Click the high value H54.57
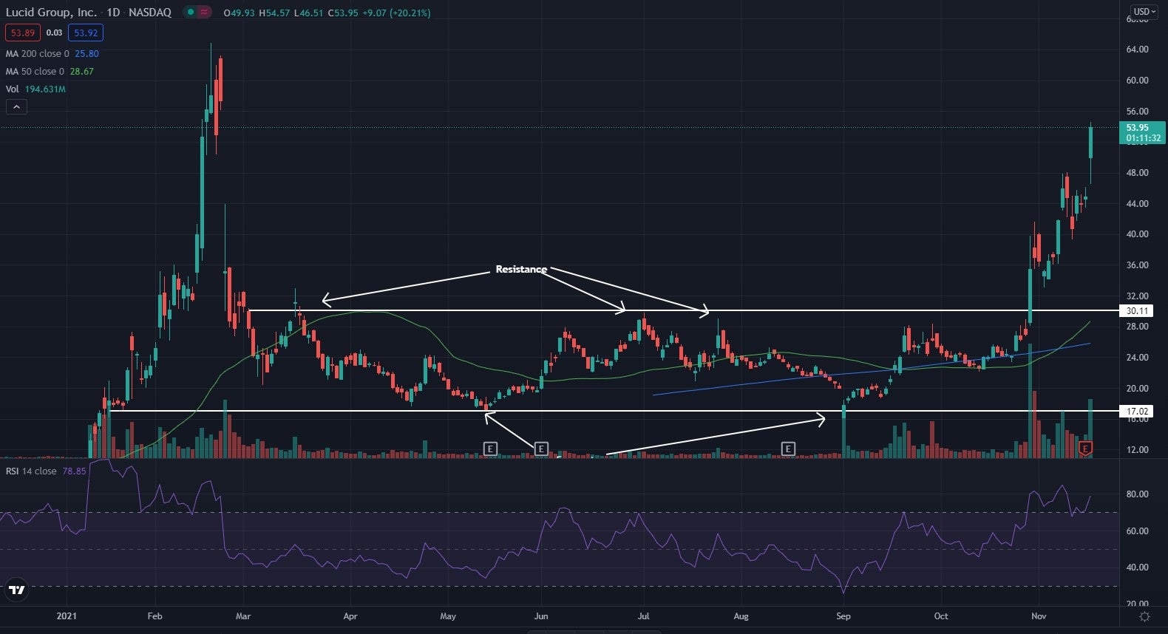Image resolution: width=1168 pixels, height=634 pixels. coord(274,13)
